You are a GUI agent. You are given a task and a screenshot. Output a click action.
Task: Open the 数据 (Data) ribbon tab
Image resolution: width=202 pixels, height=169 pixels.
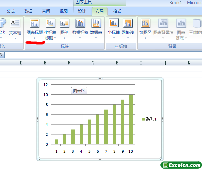click(28, 11)
